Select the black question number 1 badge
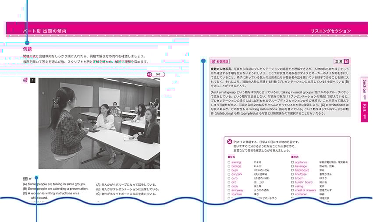 click(x=33, y=80)
